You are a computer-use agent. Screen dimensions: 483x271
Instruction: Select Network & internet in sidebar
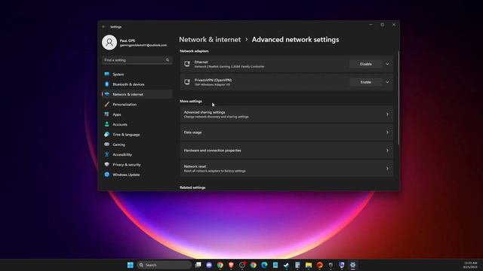(x=137, y=94)
